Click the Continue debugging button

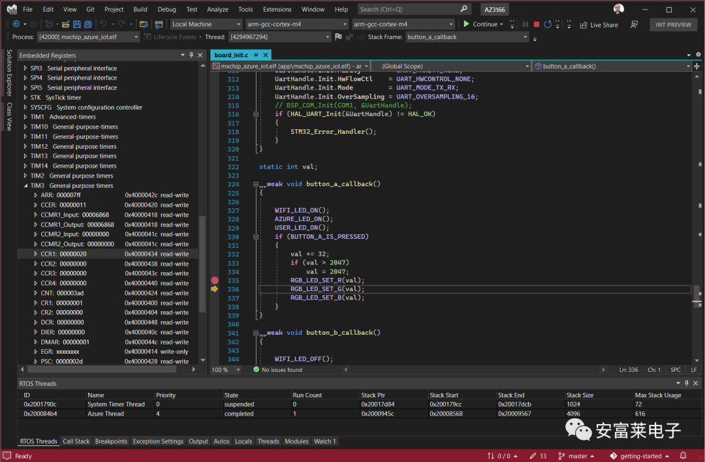tap(483, 24)
